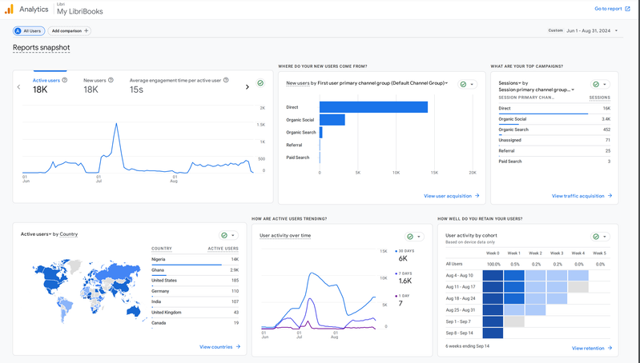Click the Country dimension label in map card

[69, 234]
